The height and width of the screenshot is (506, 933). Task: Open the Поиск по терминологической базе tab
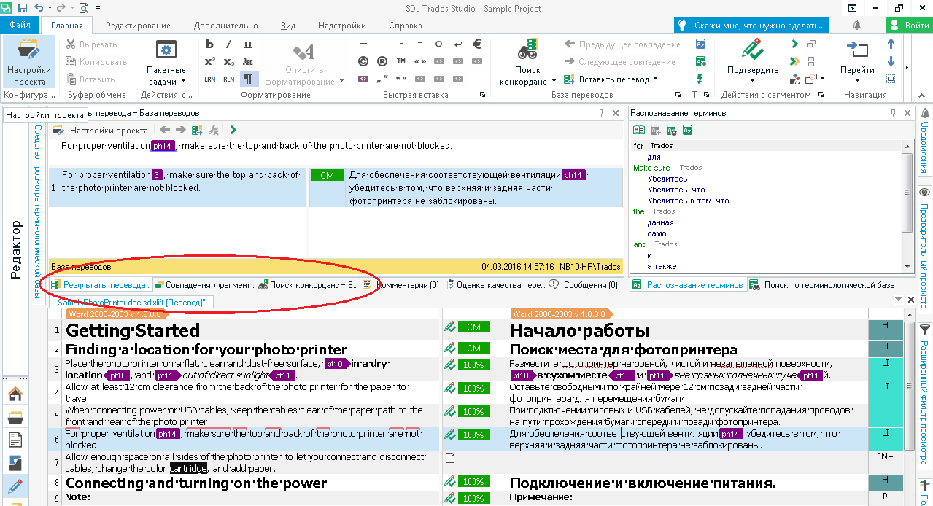824,285
